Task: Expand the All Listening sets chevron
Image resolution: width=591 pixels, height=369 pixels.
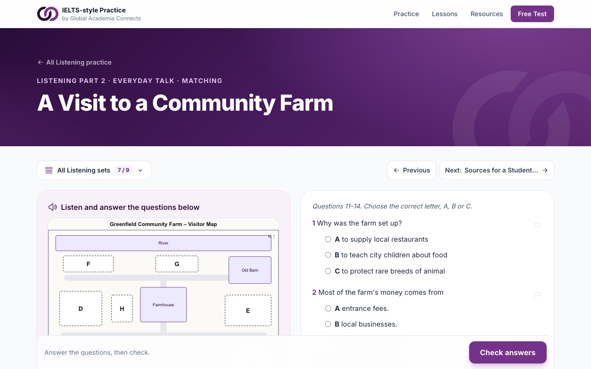Action: [x=140, y=170]
